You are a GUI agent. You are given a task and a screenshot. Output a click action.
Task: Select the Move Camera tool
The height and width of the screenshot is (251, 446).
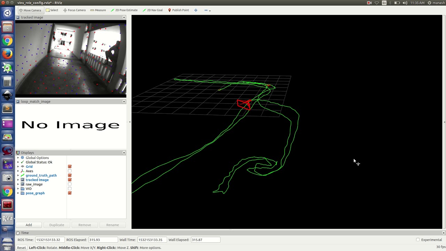click(30, 10)
